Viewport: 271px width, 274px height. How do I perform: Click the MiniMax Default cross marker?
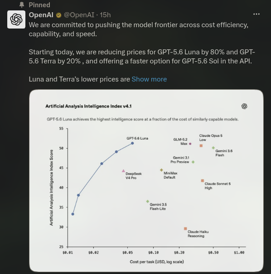point(161,170)
